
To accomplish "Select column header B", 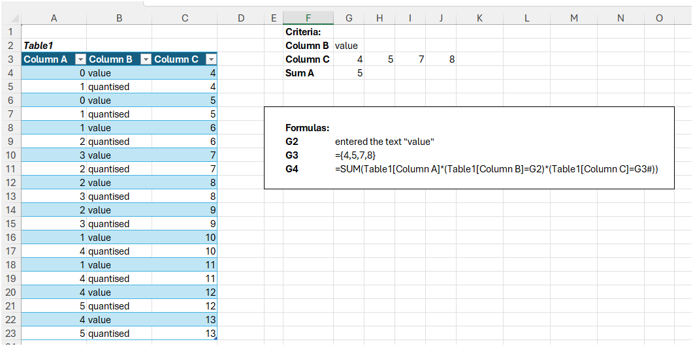I will [120, 18].
